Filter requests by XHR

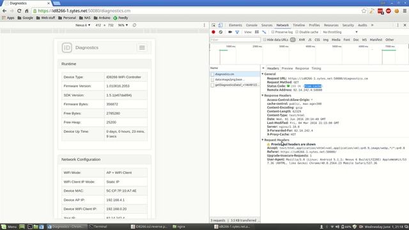tap(302, 40)
